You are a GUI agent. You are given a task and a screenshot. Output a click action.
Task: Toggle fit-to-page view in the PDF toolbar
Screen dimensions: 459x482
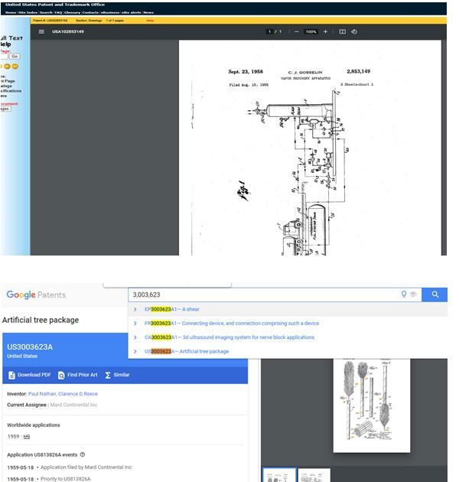coord(342,31)
